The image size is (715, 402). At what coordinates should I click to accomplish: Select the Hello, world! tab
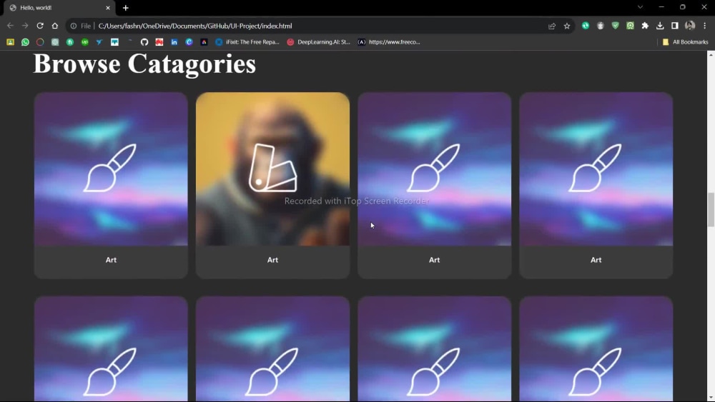pos(59,8)
